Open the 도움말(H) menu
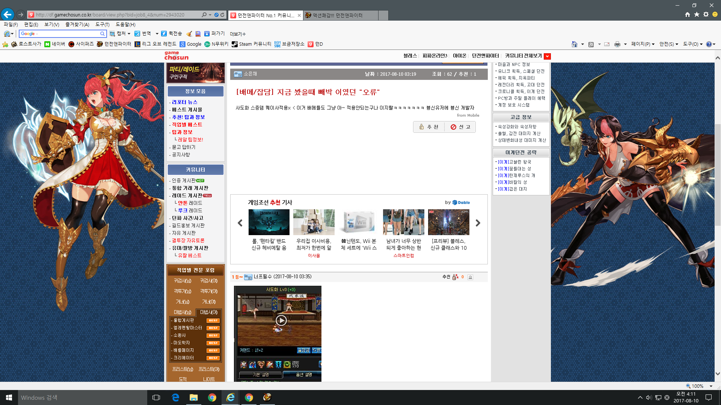The width and height of the screenshot is (721, 405). [125, 24]
